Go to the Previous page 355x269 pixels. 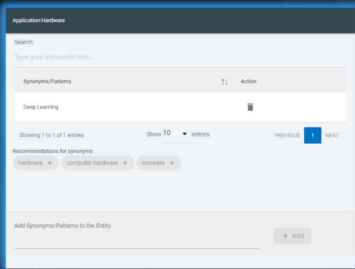tap(287, 136)
